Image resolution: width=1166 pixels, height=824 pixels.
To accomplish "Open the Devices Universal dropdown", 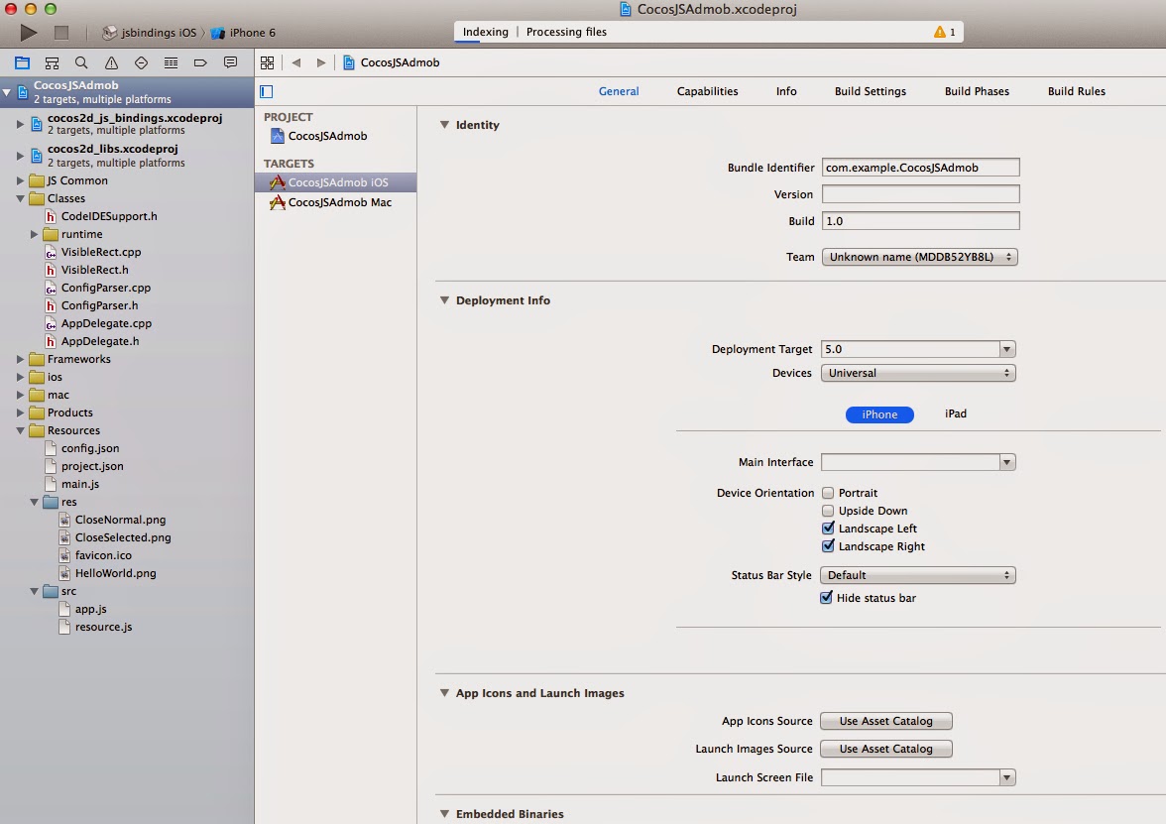I will pos(918,373).
